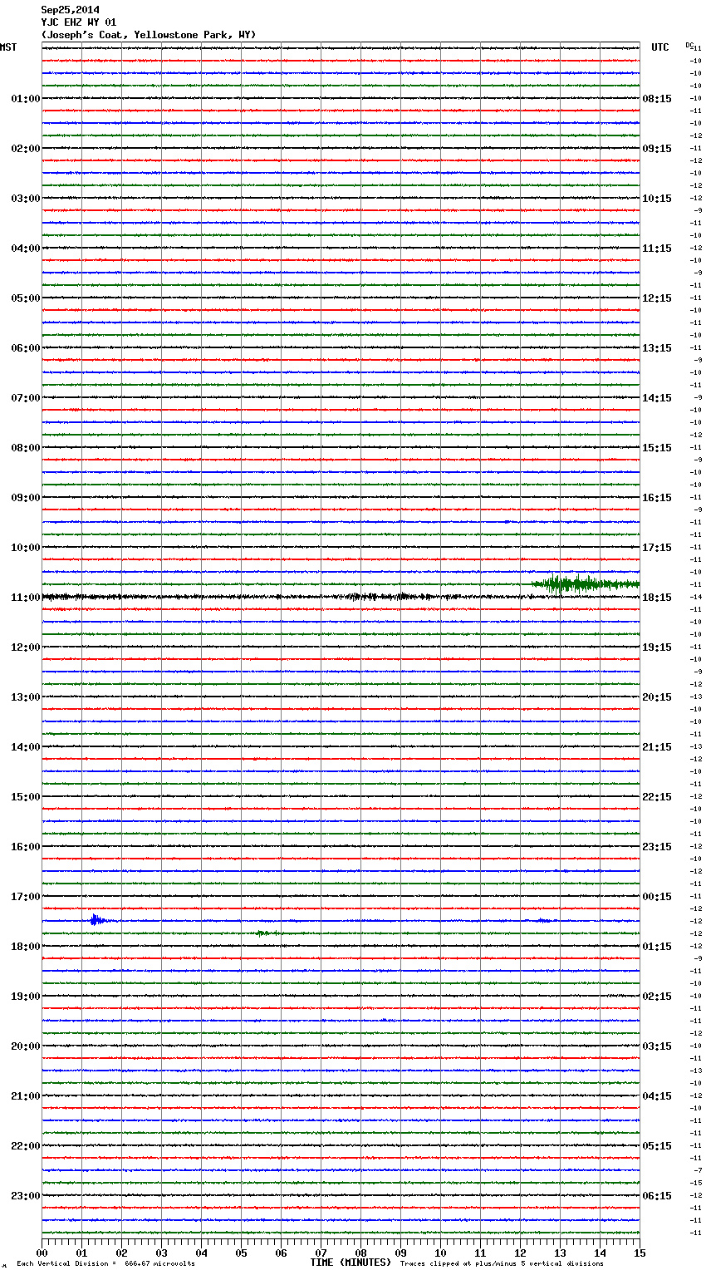
Task: Click the date text Sep25,2014
Action: pyautogui.click(x=71, y=10)
